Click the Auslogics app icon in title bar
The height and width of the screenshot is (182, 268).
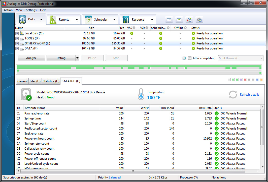click(x=4, y=4)
